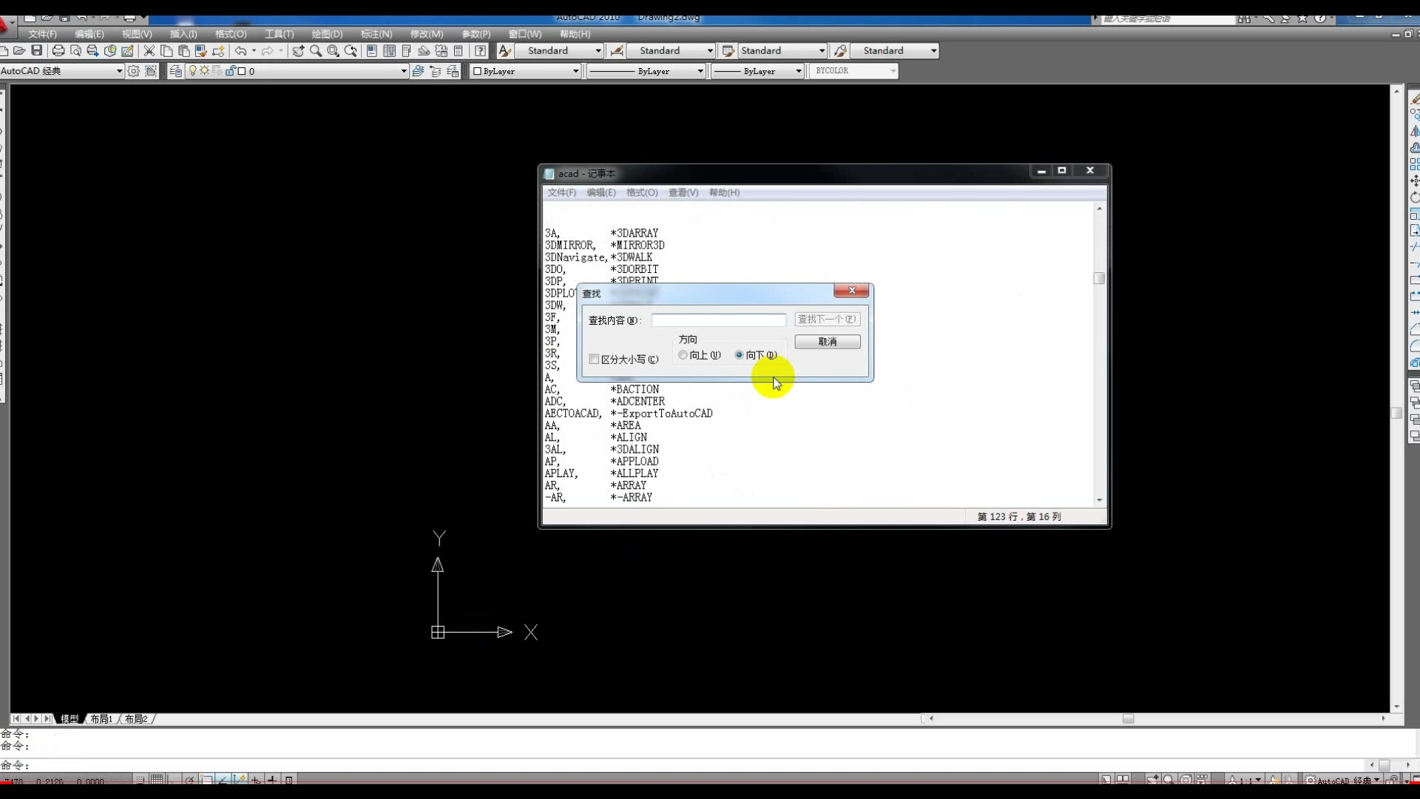Open the ByLayer color dropdown
This screenshot has width=1420, height=799.
[x=575, y=71]
